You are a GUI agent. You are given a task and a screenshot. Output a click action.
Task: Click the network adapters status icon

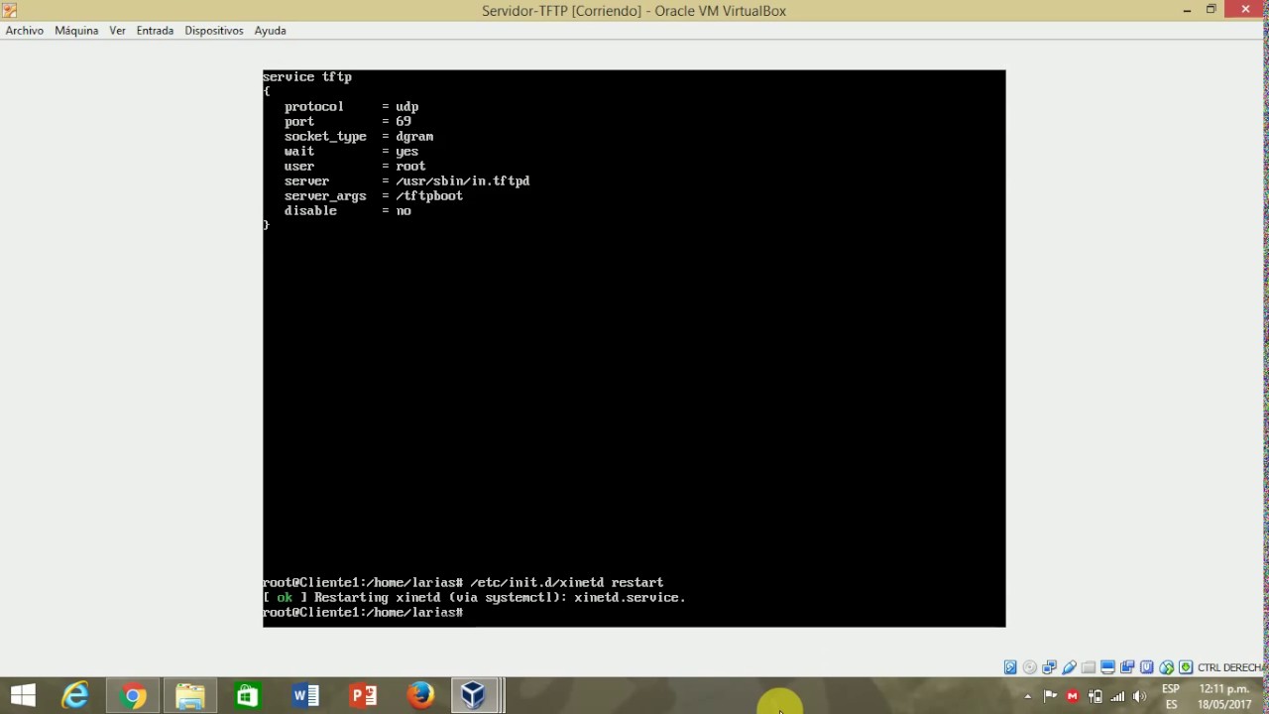[x=1049, y=667]
